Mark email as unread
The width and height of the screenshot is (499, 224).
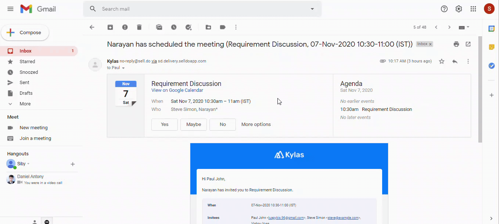click(x=159, y=27)
